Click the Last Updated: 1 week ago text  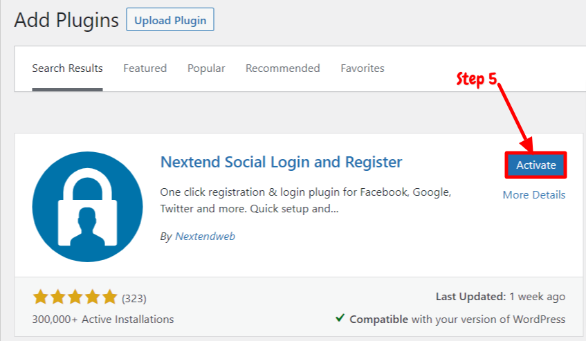click(500, 297)
